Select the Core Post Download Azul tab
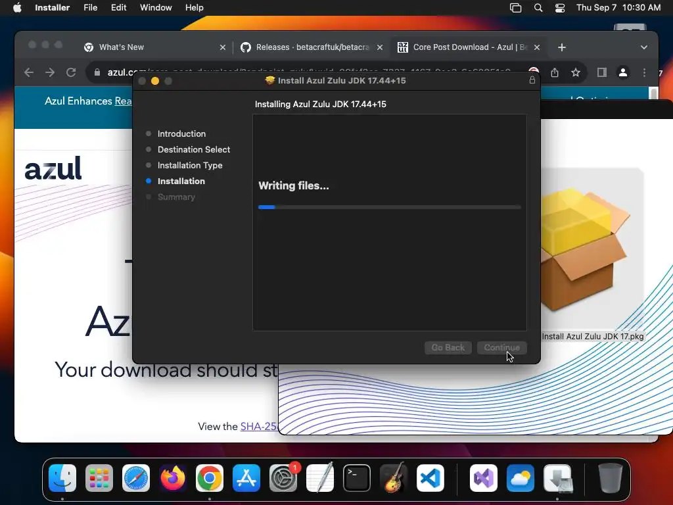 [x=470, y=47]
